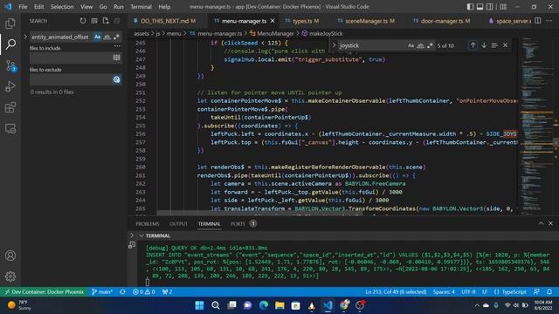Viewport: 559px width, 314px height.
Task: Click the feedback icon in status bar
Action: (536, 292)
